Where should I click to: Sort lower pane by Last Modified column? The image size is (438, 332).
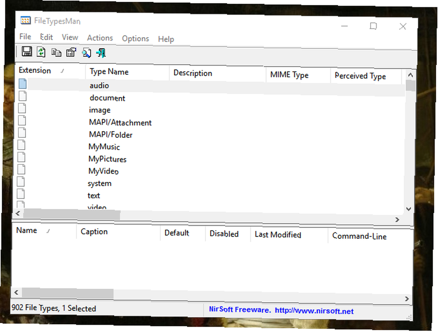click(x=289, y=235)
